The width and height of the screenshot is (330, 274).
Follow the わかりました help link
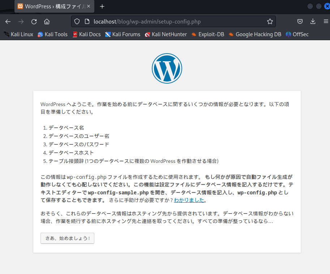tap(189, 200)
